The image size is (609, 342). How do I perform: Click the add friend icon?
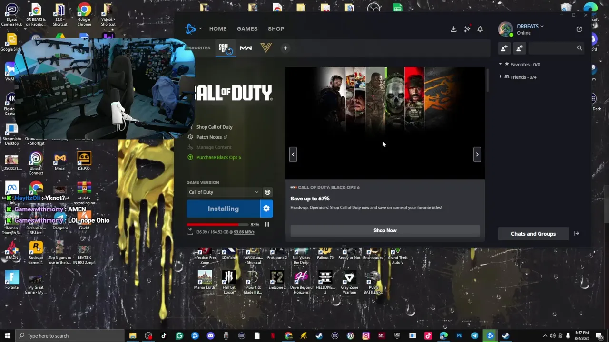point(504,48)
